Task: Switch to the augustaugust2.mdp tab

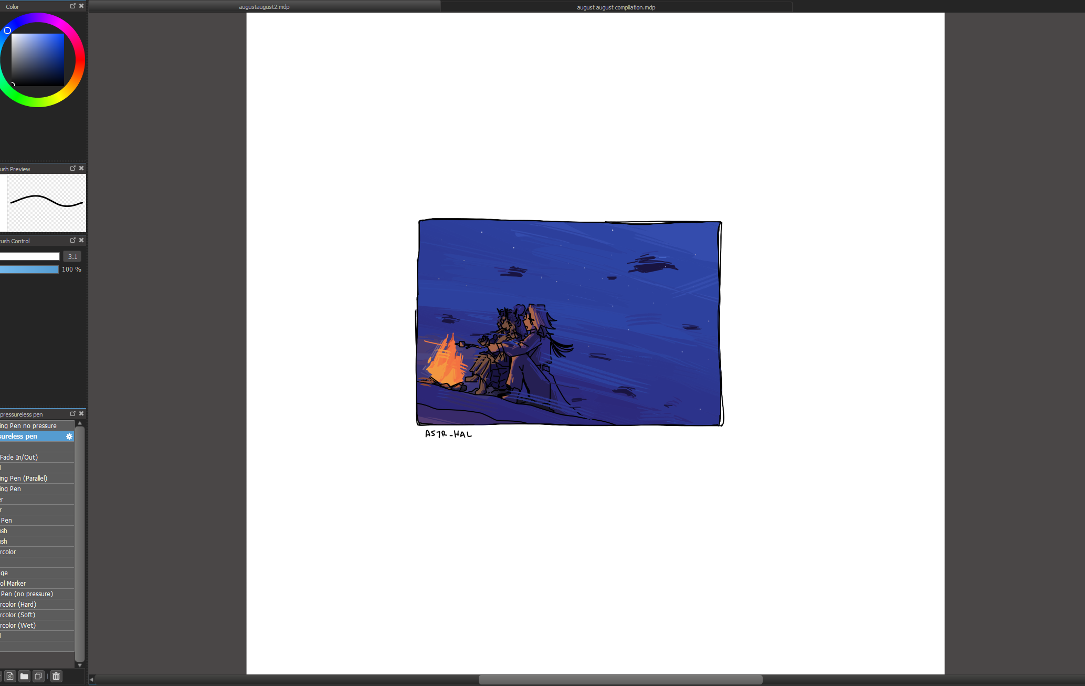Action: pos(264,7)
